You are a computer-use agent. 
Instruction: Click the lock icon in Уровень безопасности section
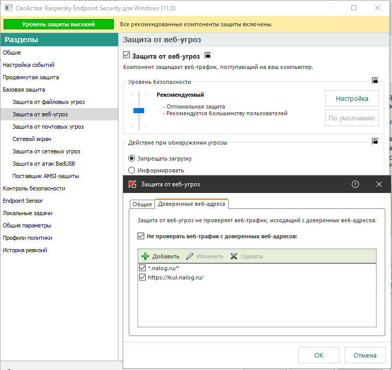pyautogui.click(x=376, y=81)
